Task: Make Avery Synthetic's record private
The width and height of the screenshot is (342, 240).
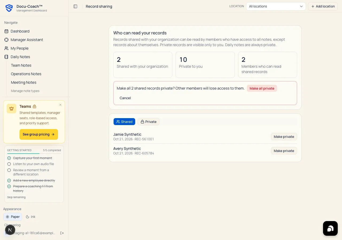Action: 284,151
